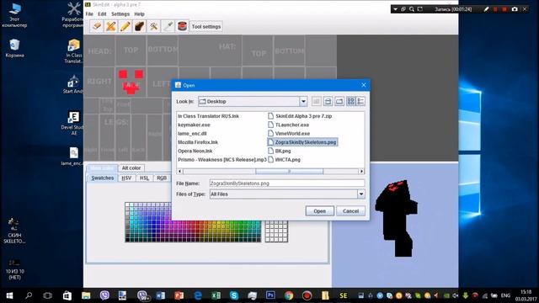The image size is (539, 303).
Task: Click the Open button in file dialog
Action: [x=320, y=211]
